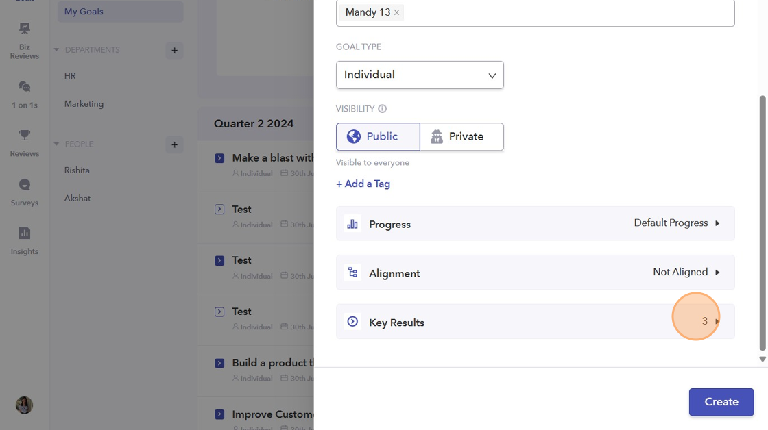Remove the Mandy 13 owner tag
This screenshot has height=430, width=768.
pos(396,13)
